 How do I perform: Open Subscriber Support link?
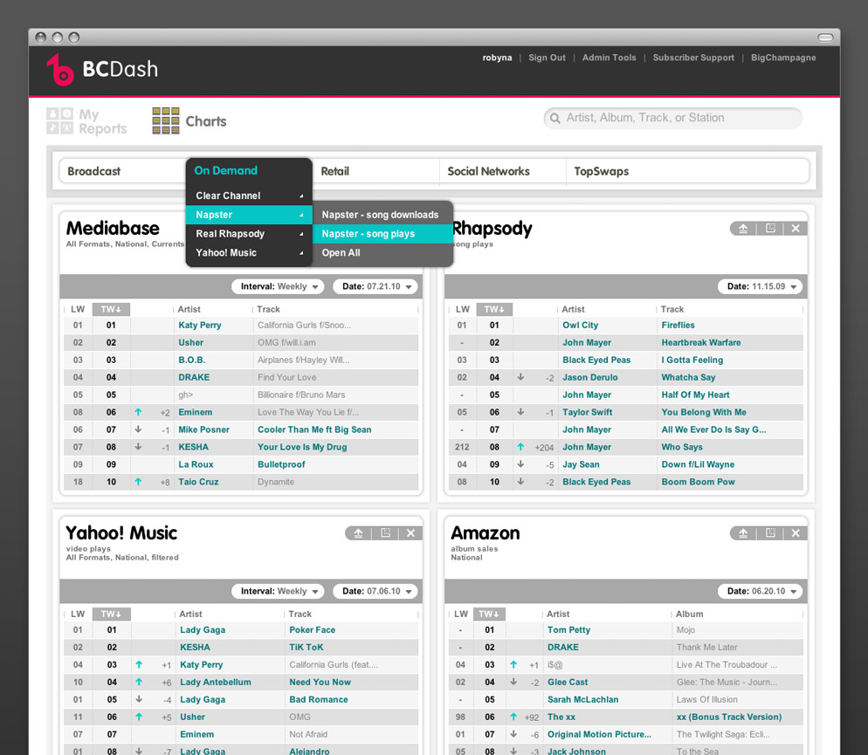[693, 58]
